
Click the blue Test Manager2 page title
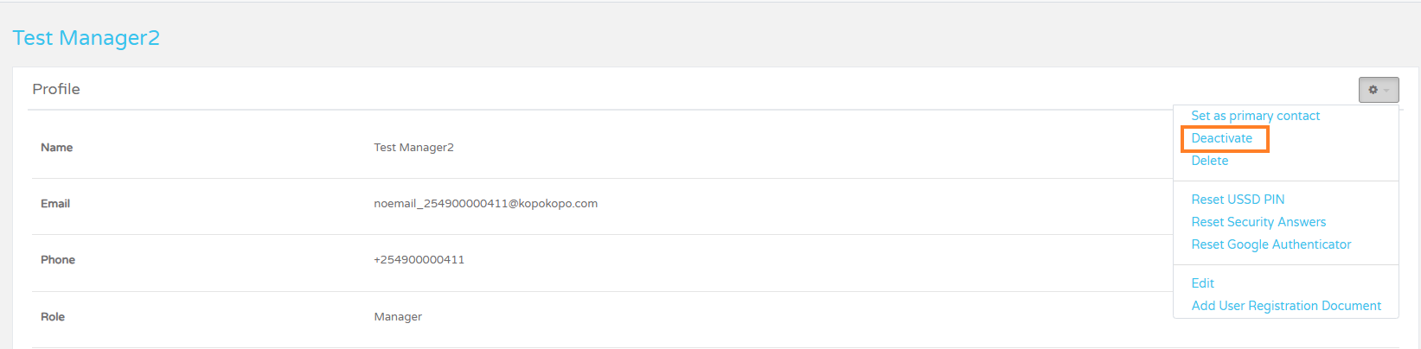click(x=86, y=38)
